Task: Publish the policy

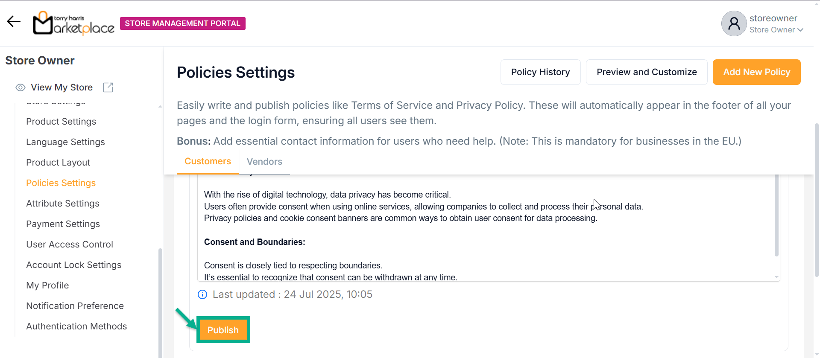Action: tap(223, 330)
